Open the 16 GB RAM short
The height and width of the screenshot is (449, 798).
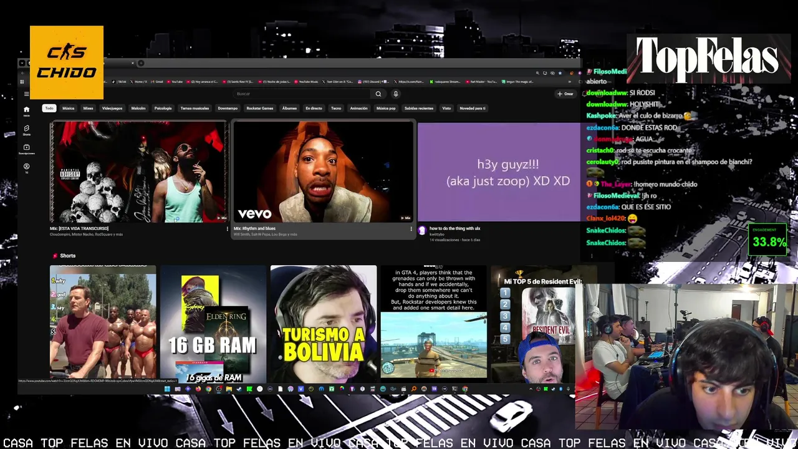[x=213, y=324]
